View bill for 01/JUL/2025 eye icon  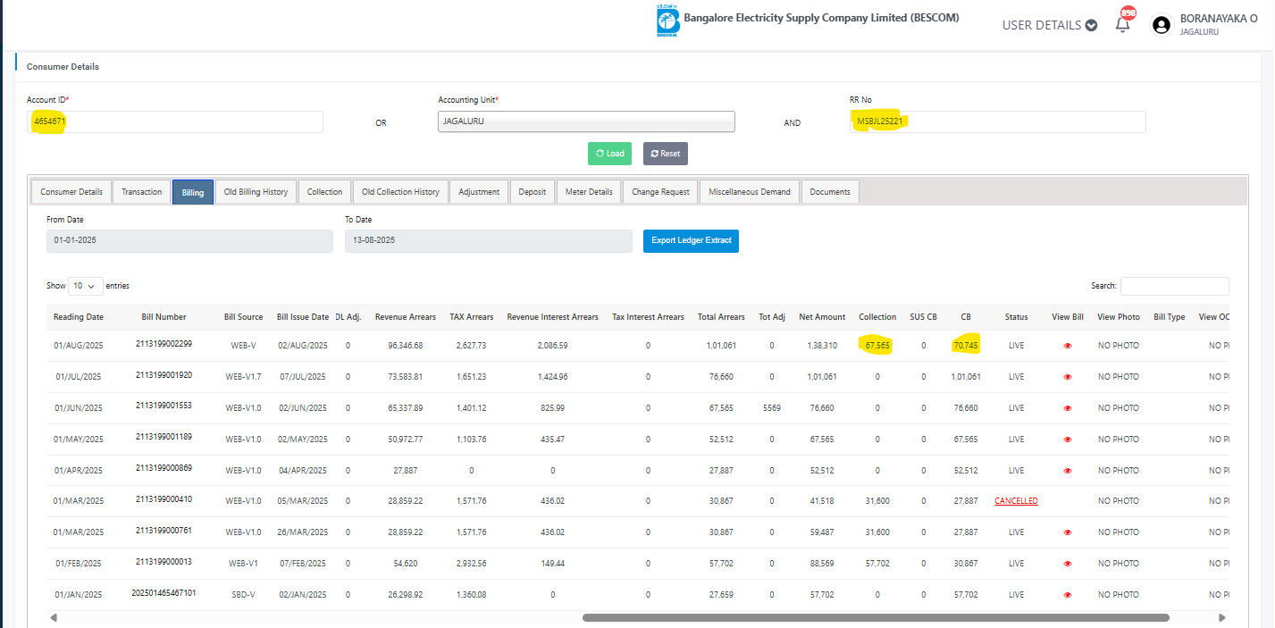click(x=1067, y=377)
